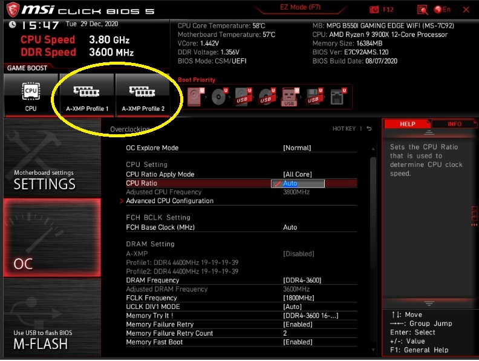The height and width of the screenshot is (361, 479).
Task: Click the back arrow next to HOT KEY
Action: (369, 129)
